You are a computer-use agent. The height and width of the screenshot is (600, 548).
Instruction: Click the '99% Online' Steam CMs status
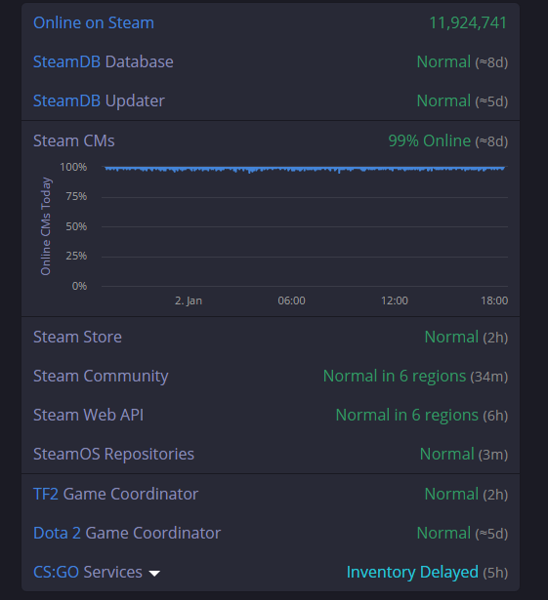(430, 140)
